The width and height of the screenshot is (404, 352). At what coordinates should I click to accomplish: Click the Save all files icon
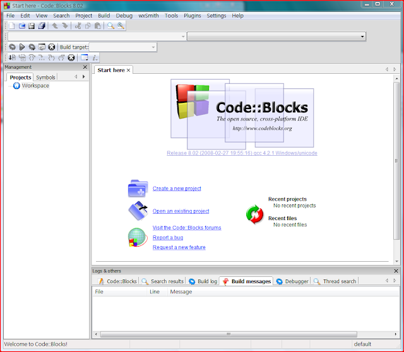tap(42, 26)
